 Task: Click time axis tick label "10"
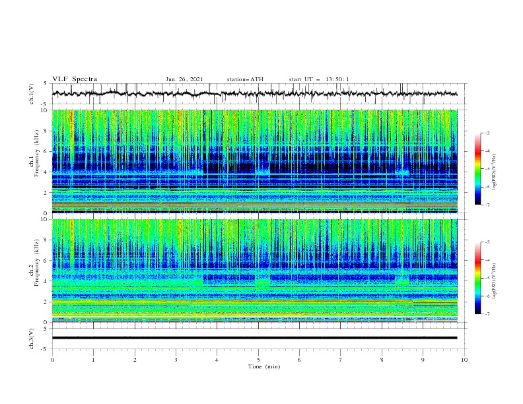coord(464,360)
